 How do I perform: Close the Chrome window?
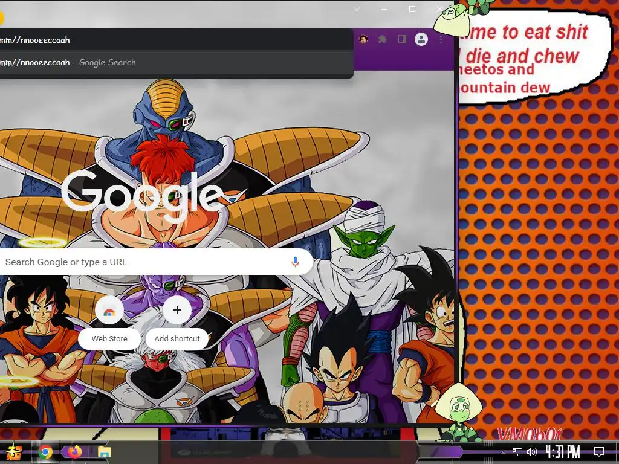click(x=440, y=9)
